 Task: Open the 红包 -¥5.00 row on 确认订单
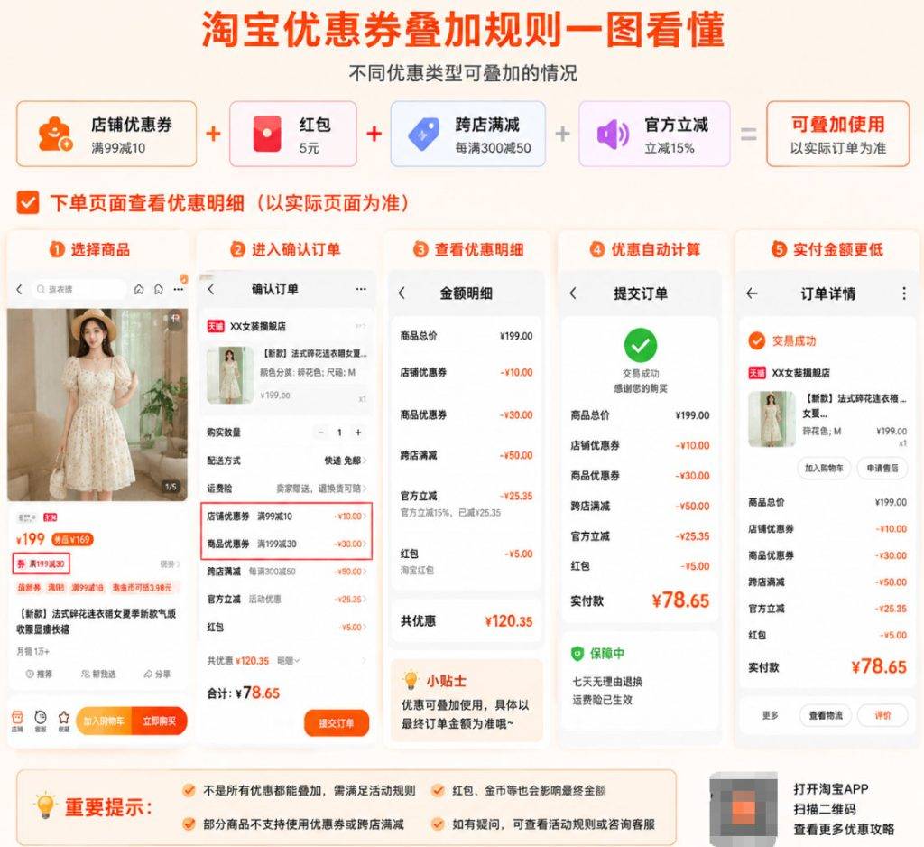point(286,627)
